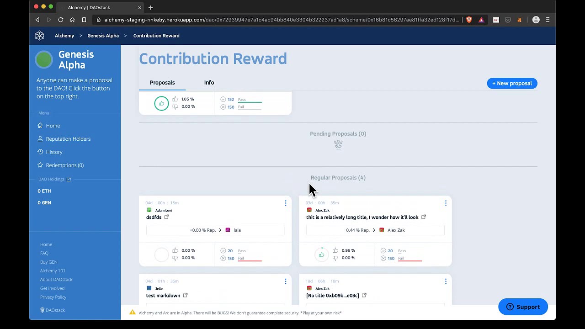Open external link icon next to dsdfds
The image size is (585, 329).
tap(166, 217)
